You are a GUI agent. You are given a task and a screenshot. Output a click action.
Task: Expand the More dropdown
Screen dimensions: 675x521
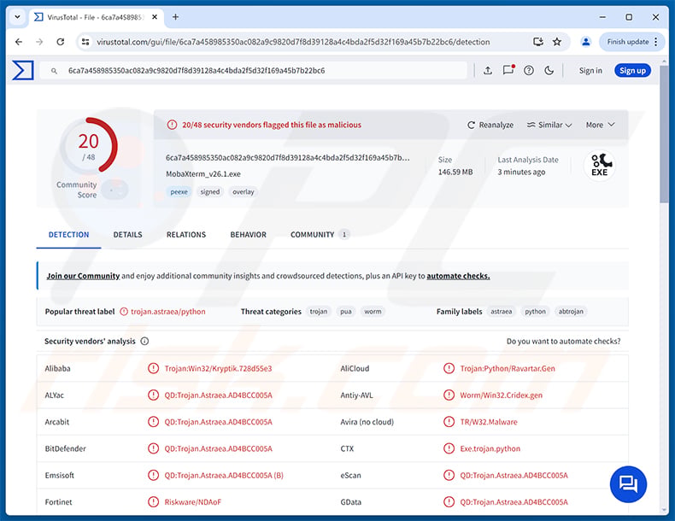[x=600, y=125]
